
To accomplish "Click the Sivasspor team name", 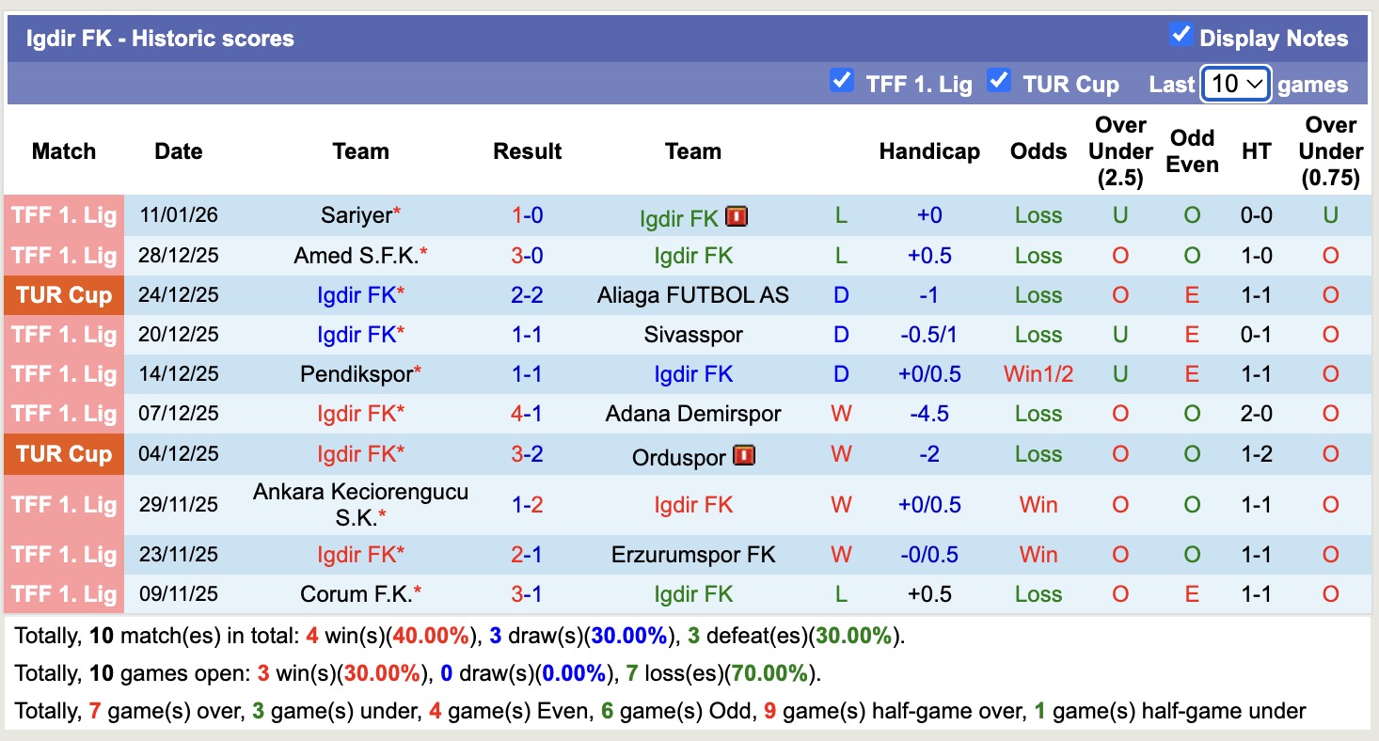I will coord(693,334).
